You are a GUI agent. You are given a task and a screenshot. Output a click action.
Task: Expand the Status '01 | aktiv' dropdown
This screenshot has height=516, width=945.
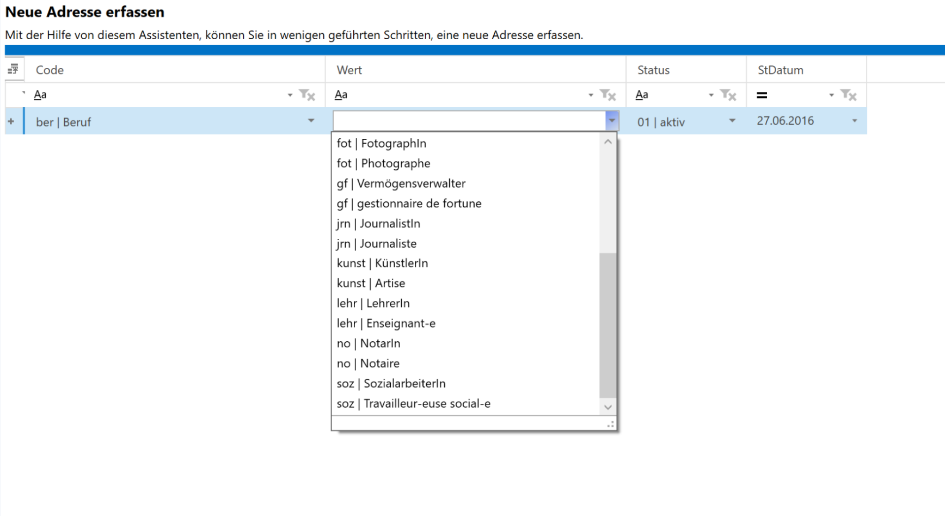pyautogui.click(x=732, y=121)
